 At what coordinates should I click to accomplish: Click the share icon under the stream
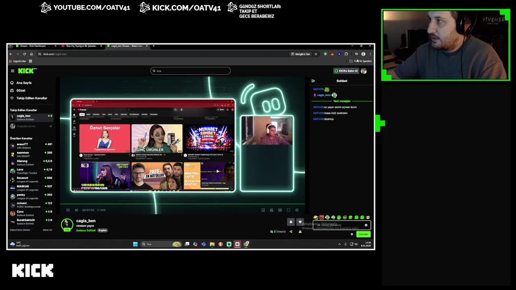(291, 232)
